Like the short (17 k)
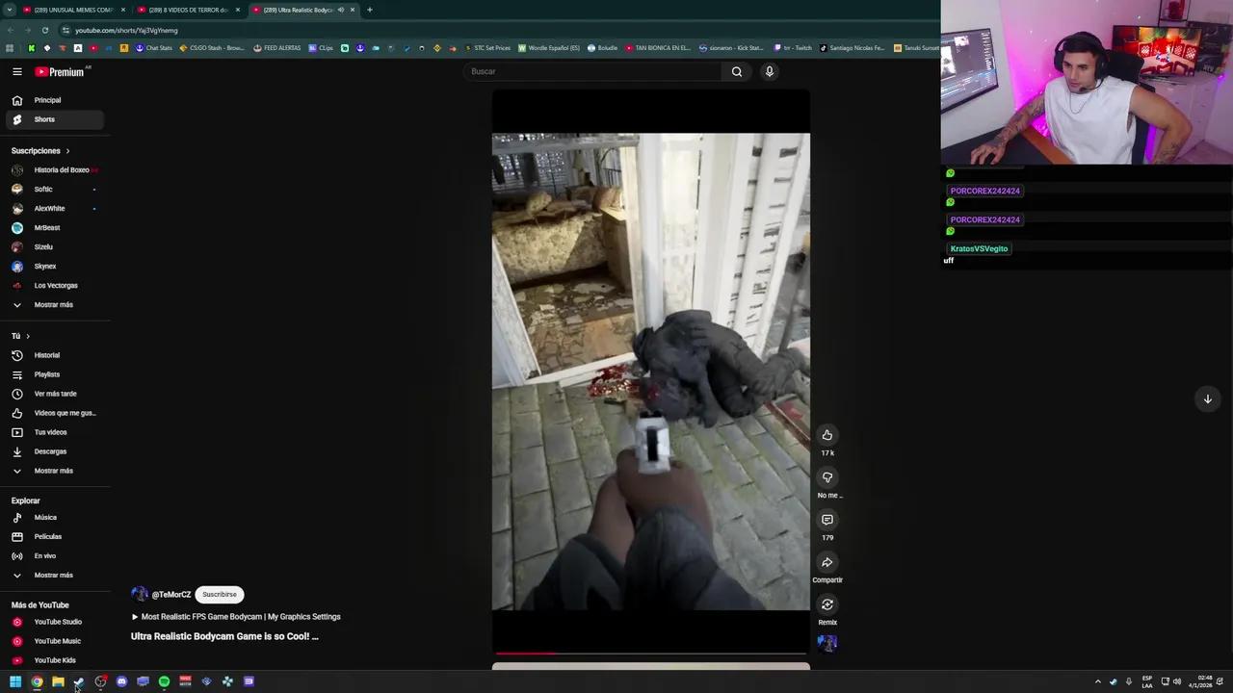Viewport: 1233px width, 693px height. [x=827, y=435]
